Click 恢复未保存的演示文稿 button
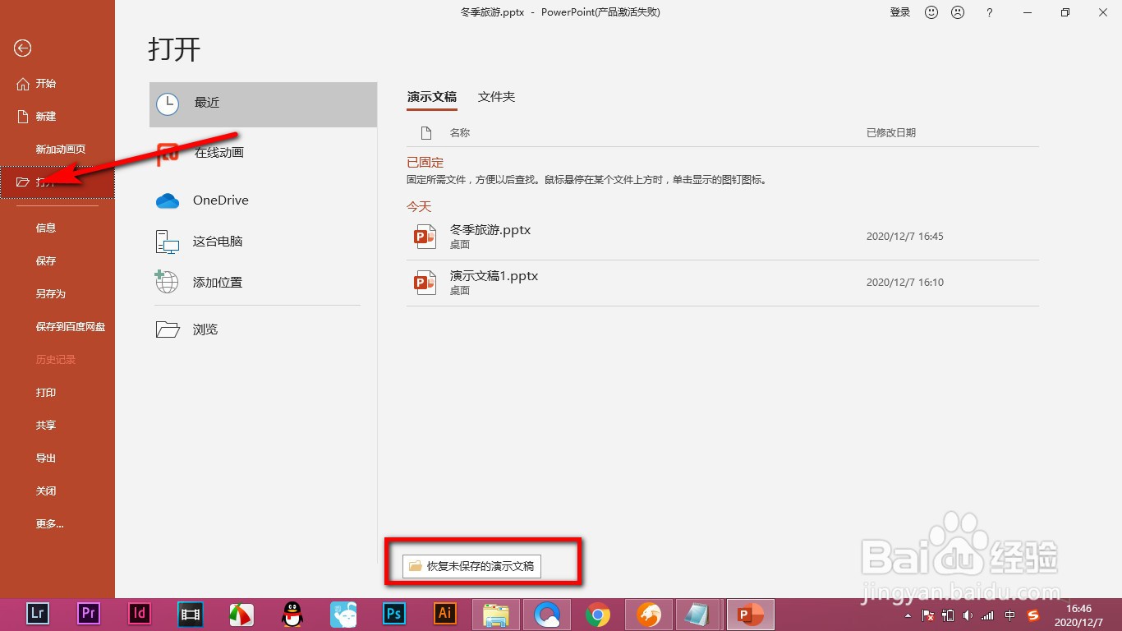The height and width of the screenshot is (631, 1122). point(472,566)
